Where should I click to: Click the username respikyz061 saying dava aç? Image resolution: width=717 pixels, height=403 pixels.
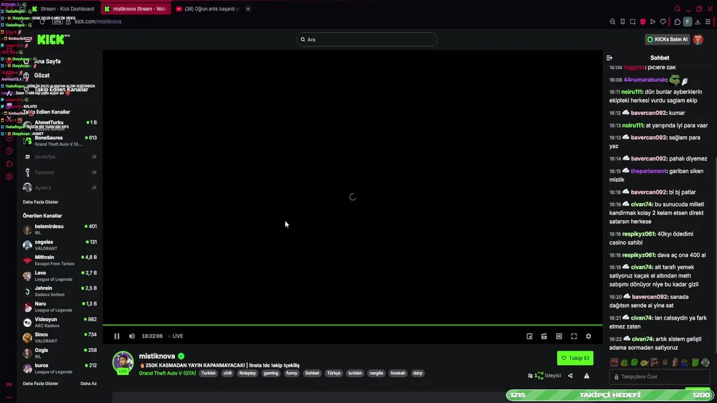(x=638, y=255)
